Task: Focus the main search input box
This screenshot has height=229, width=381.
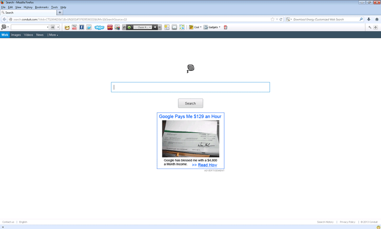Action: coord(190,87)
